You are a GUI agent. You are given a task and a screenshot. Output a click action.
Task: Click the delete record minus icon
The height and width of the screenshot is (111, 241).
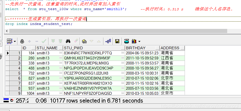[37, 41]
